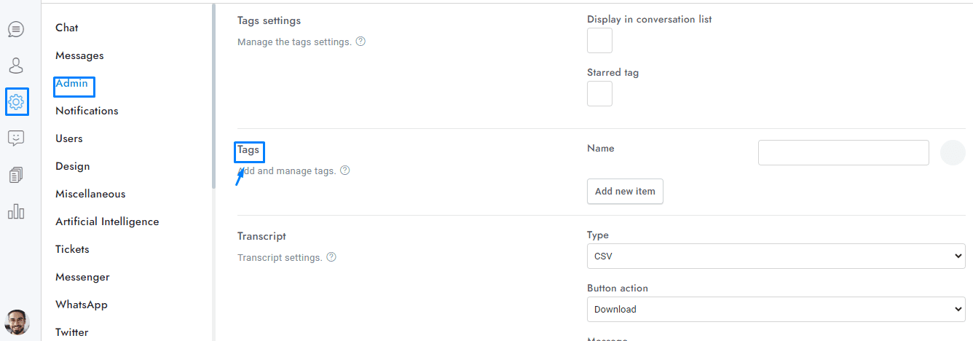Focus the tag Name input field
This screenshot has height=341, width=973.
pos(843,153)
